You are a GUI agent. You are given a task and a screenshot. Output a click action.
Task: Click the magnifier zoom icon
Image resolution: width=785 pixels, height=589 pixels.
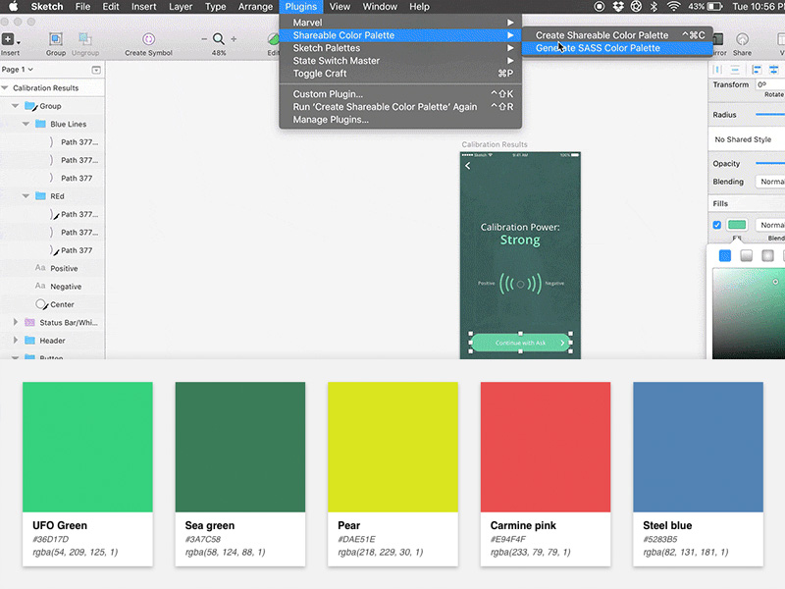click(x=218, y=39)
